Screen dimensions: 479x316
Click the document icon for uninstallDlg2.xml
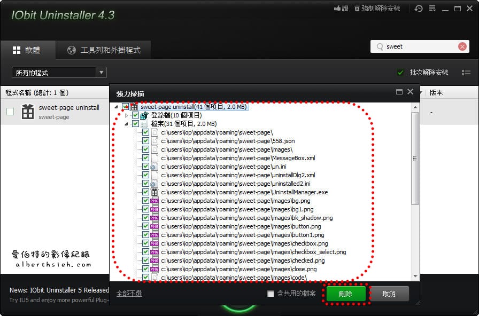click(x=155, y=175)
